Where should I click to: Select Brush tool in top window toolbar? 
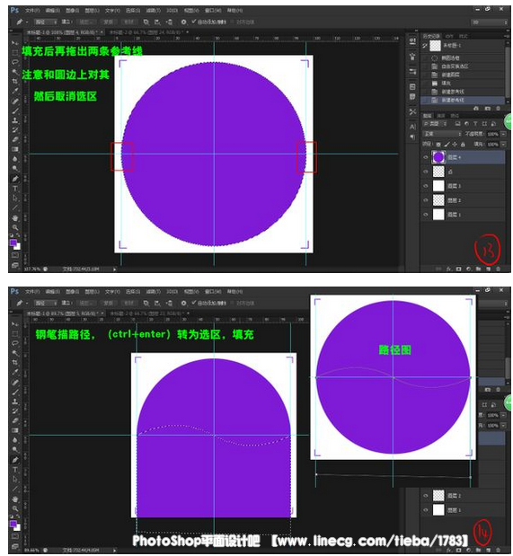point(15,110)
